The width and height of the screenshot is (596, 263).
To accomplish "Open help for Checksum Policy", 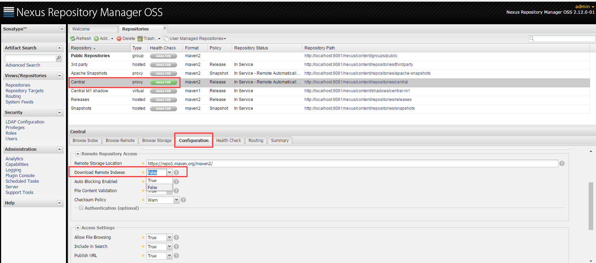I will [183, 200].
